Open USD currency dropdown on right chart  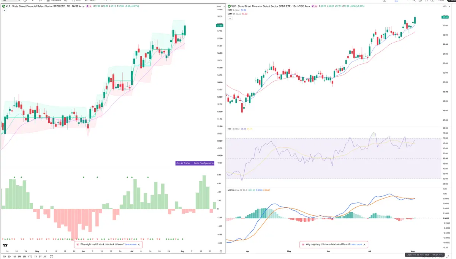click(445, 6)
